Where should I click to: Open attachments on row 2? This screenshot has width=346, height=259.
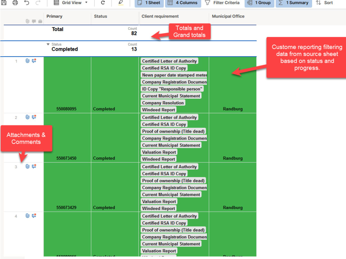point(27,117)
